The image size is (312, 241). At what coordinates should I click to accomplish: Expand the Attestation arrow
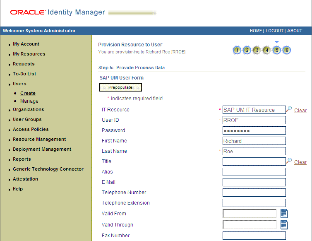(x=10, y=180)
